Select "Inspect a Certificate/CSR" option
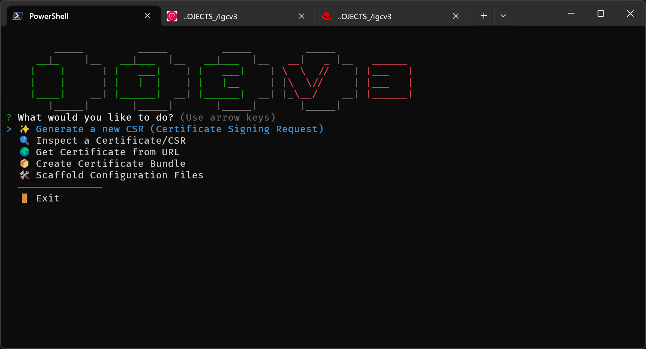 111,140
